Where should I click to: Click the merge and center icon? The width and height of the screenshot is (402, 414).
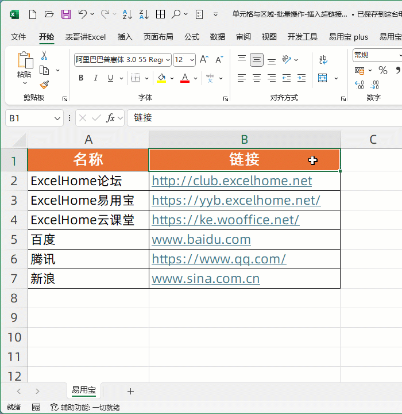point(322,78)
